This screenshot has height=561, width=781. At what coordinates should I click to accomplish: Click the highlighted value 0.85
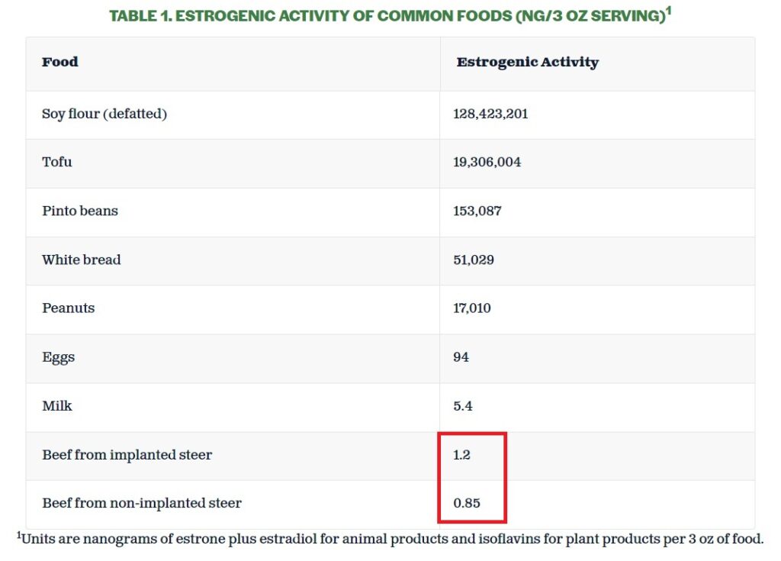(x=467, y=503)
